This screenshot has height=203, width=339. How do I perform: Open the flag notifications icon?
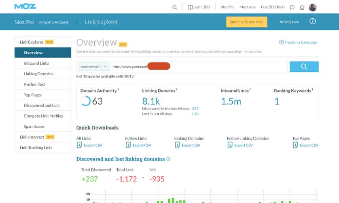pyautogui.click(x=292, y=7)
